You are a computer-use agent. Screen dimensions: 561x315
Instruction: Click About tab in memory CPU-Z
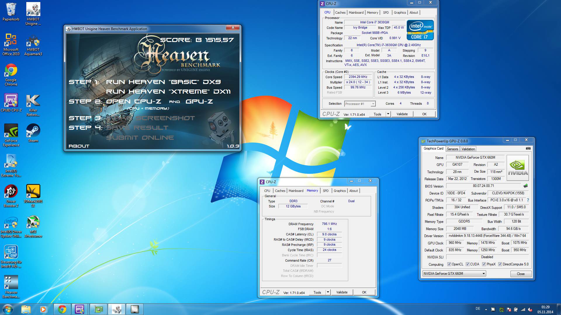click(x=354, y=191)
